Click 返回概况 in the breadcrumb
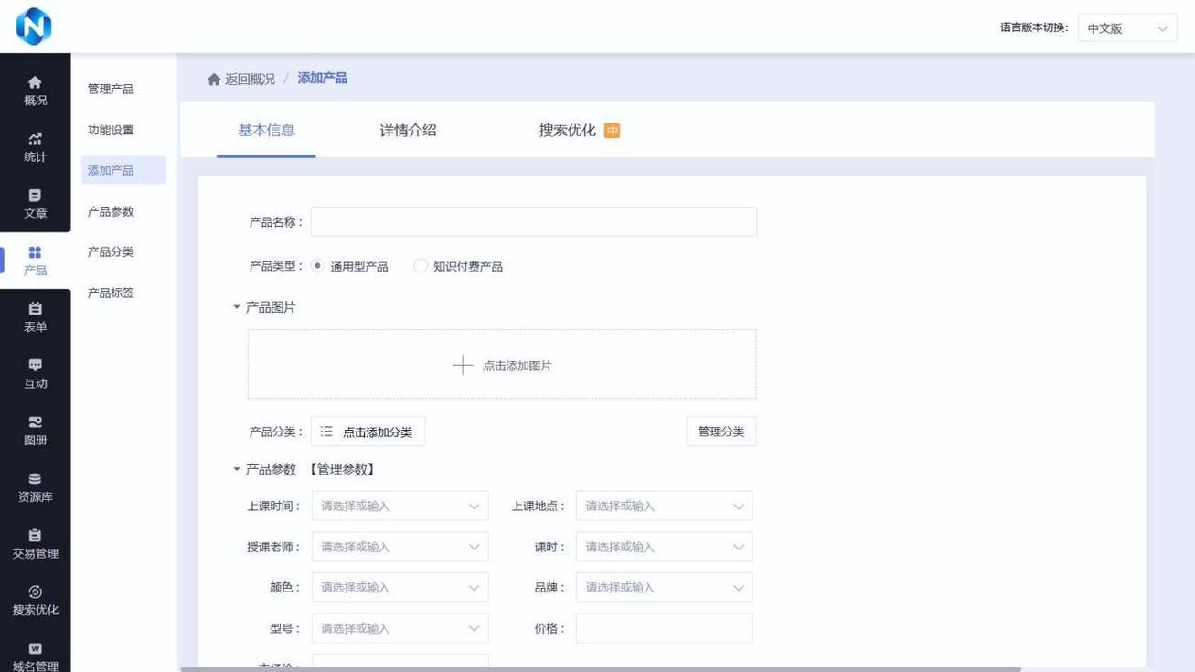 pyautogui.click(x=246, y=79)
